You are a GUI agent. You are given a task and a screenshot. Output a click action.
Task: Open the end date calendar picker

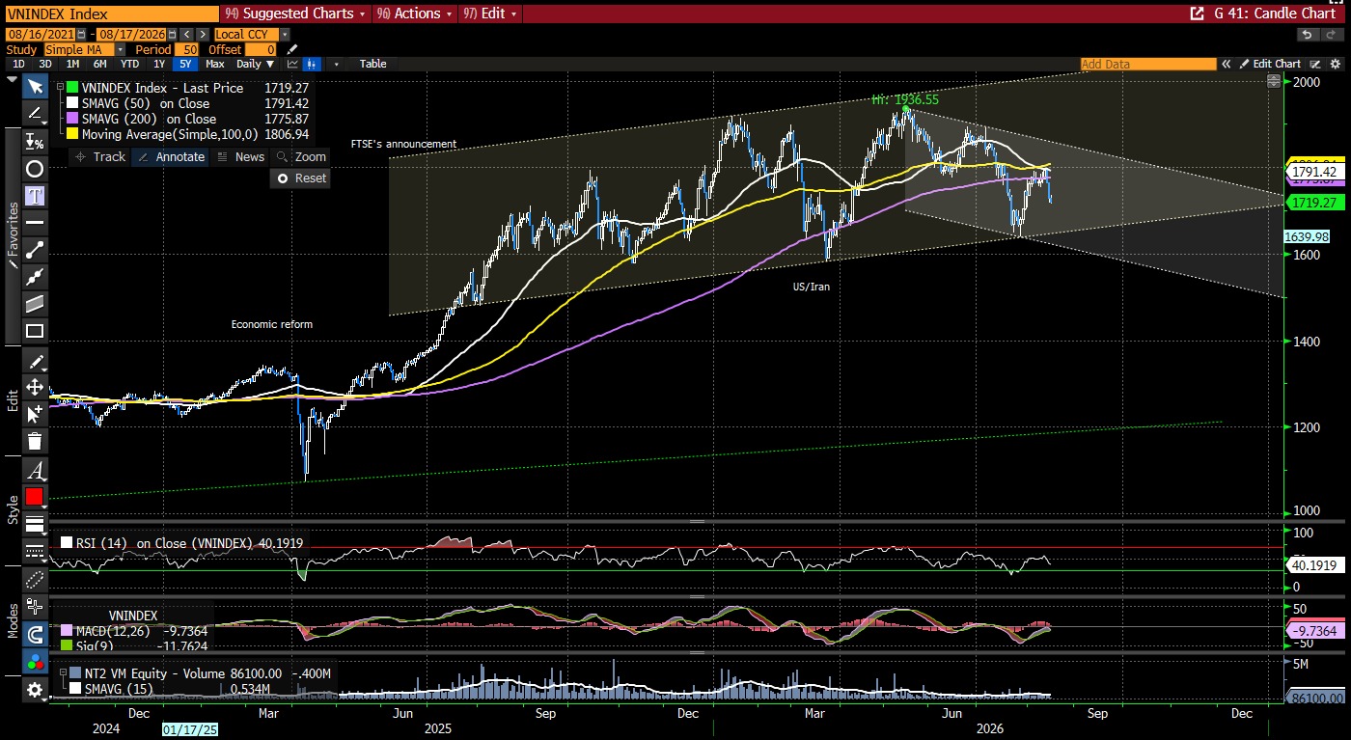(173, 35)
